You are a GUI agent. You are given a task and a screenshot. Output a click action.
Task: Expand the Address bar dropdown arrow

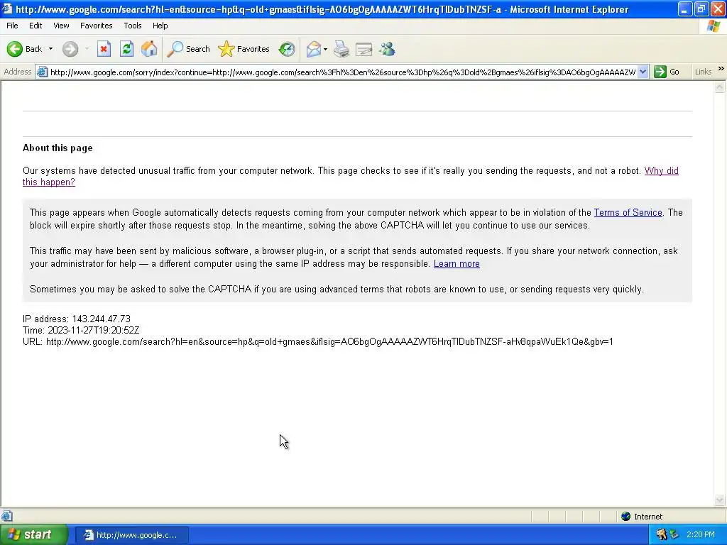tap(643, 72)
